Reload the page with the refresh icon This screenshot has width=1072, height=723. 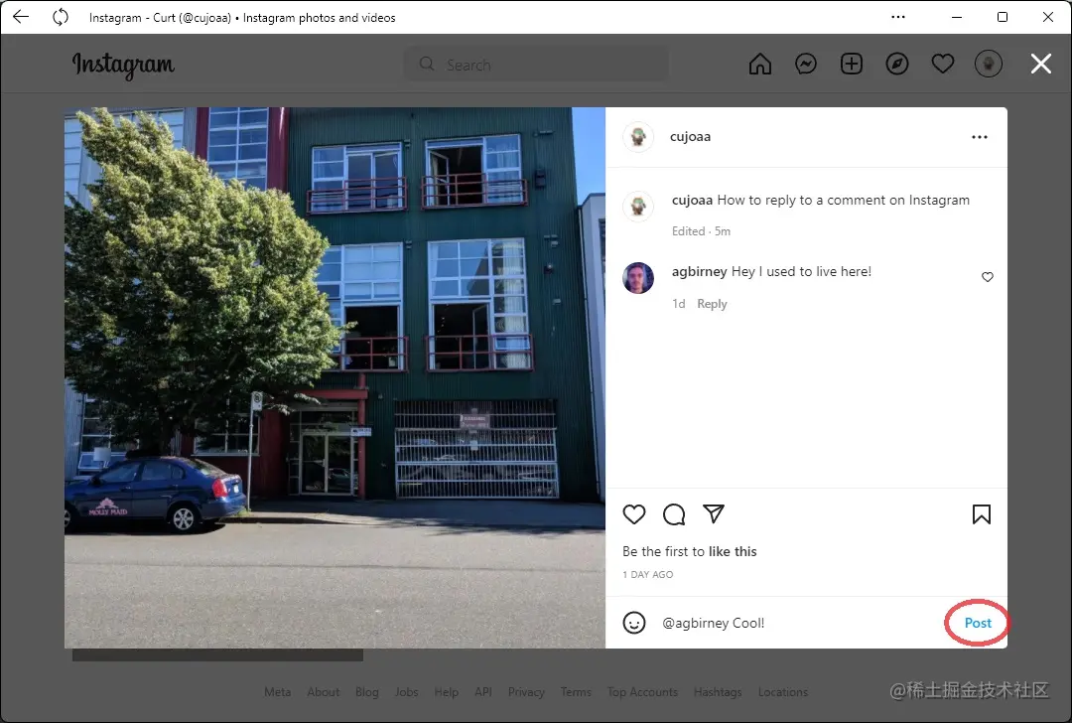61,17
